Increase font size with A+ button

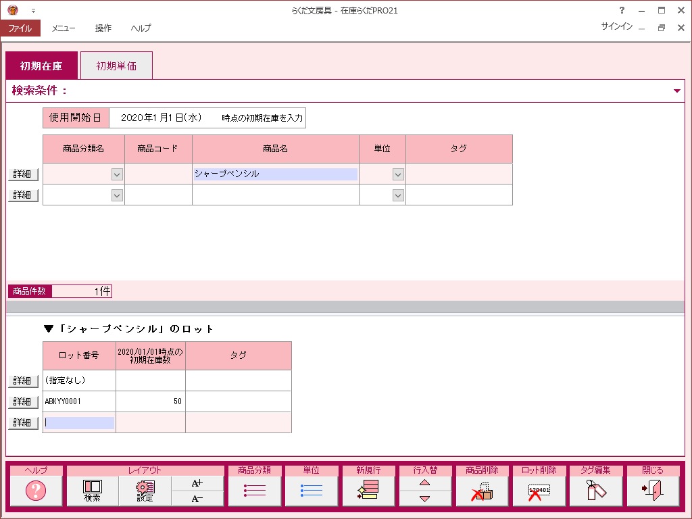coord(197,483)
